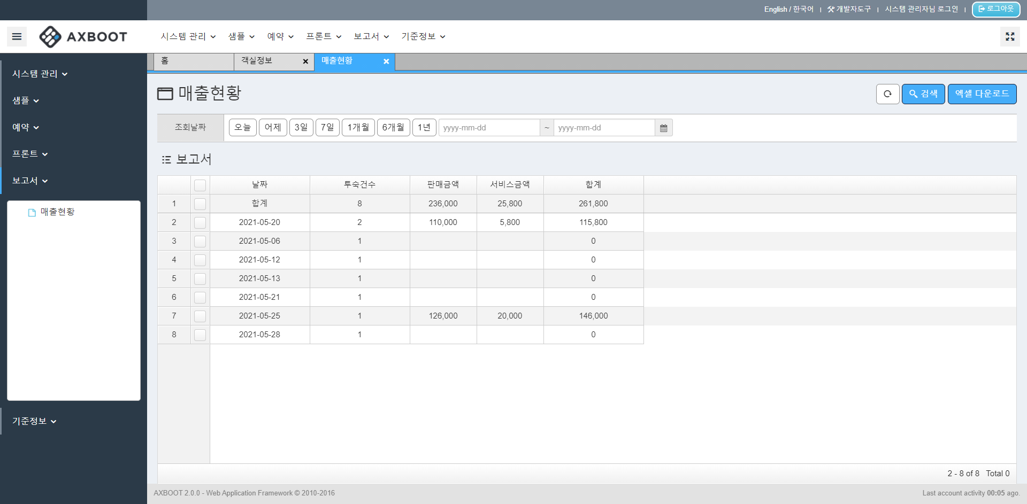Check the checkbox for row 2021-05-20
Image resolution: width=1027 pixels, height=504 pixels.
coord(200,222)
